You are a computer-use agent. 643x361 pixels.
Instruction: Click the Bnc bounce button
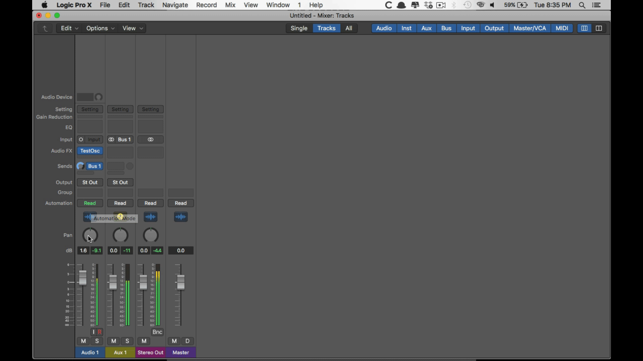click(x=157, y=332)
